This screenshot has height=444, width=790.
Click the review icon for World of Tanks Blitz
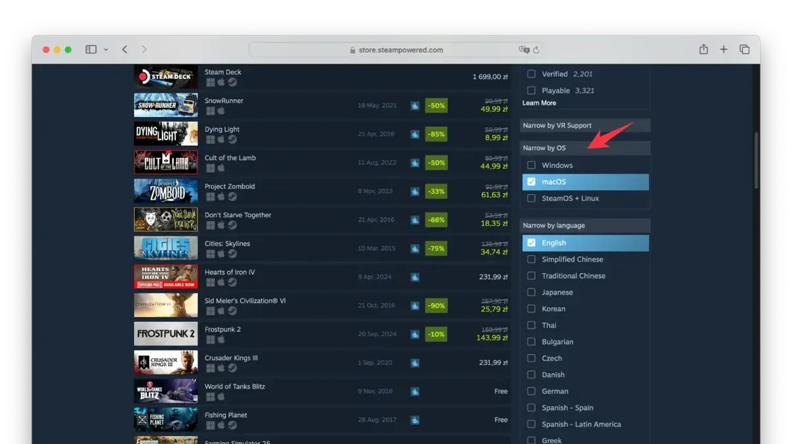coord(415,391)
